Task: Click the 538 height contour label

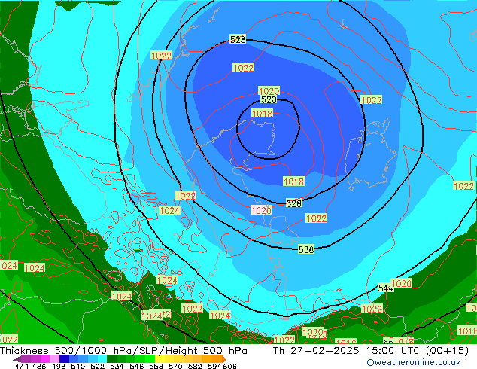Action: [x=306, y=249]
